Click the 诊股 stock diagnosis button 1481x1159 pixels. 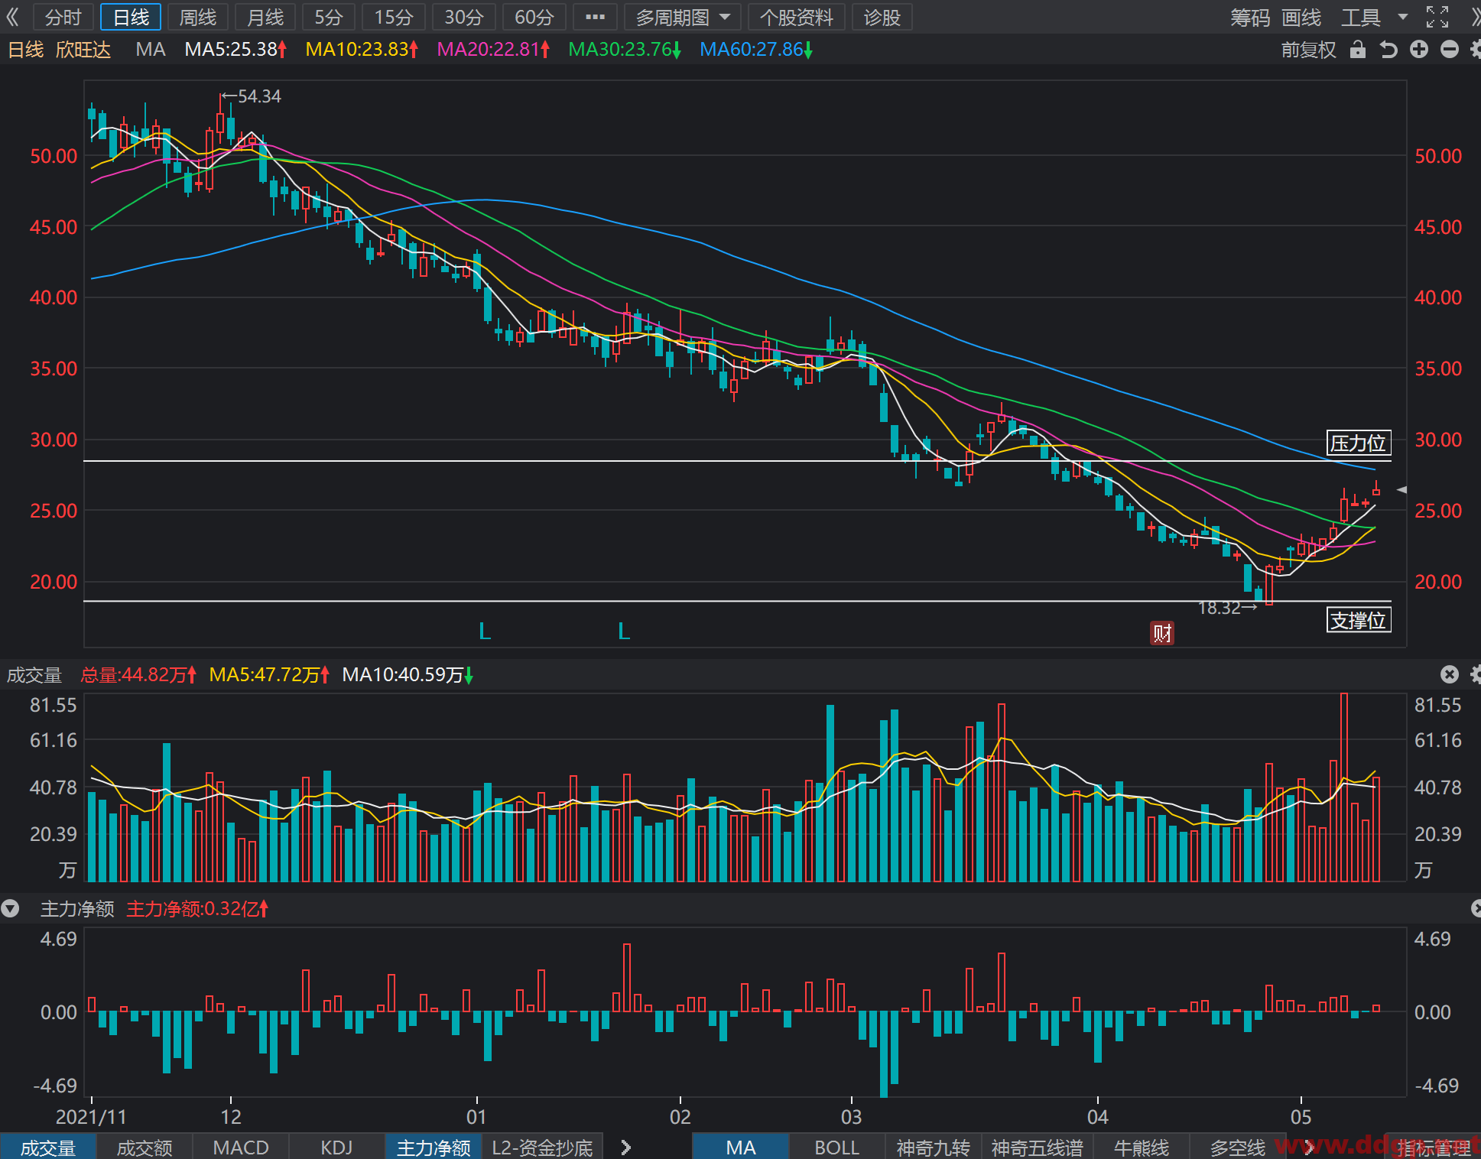click(x=882, y=17)
